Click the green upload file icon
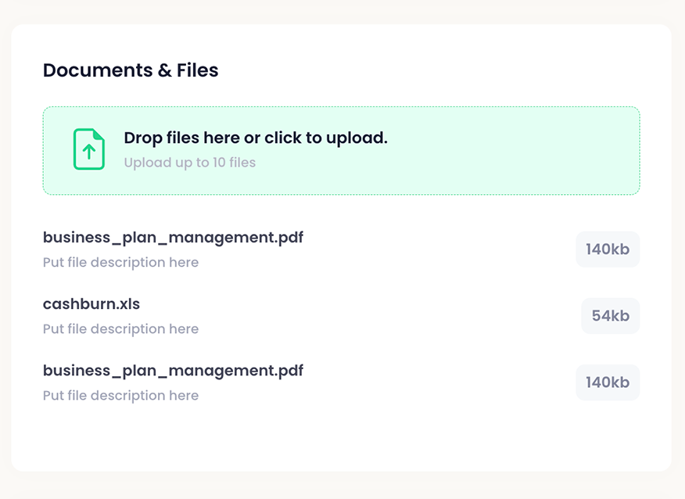The height and width of the screenshot is (499, 685). [x=89, y=149]
